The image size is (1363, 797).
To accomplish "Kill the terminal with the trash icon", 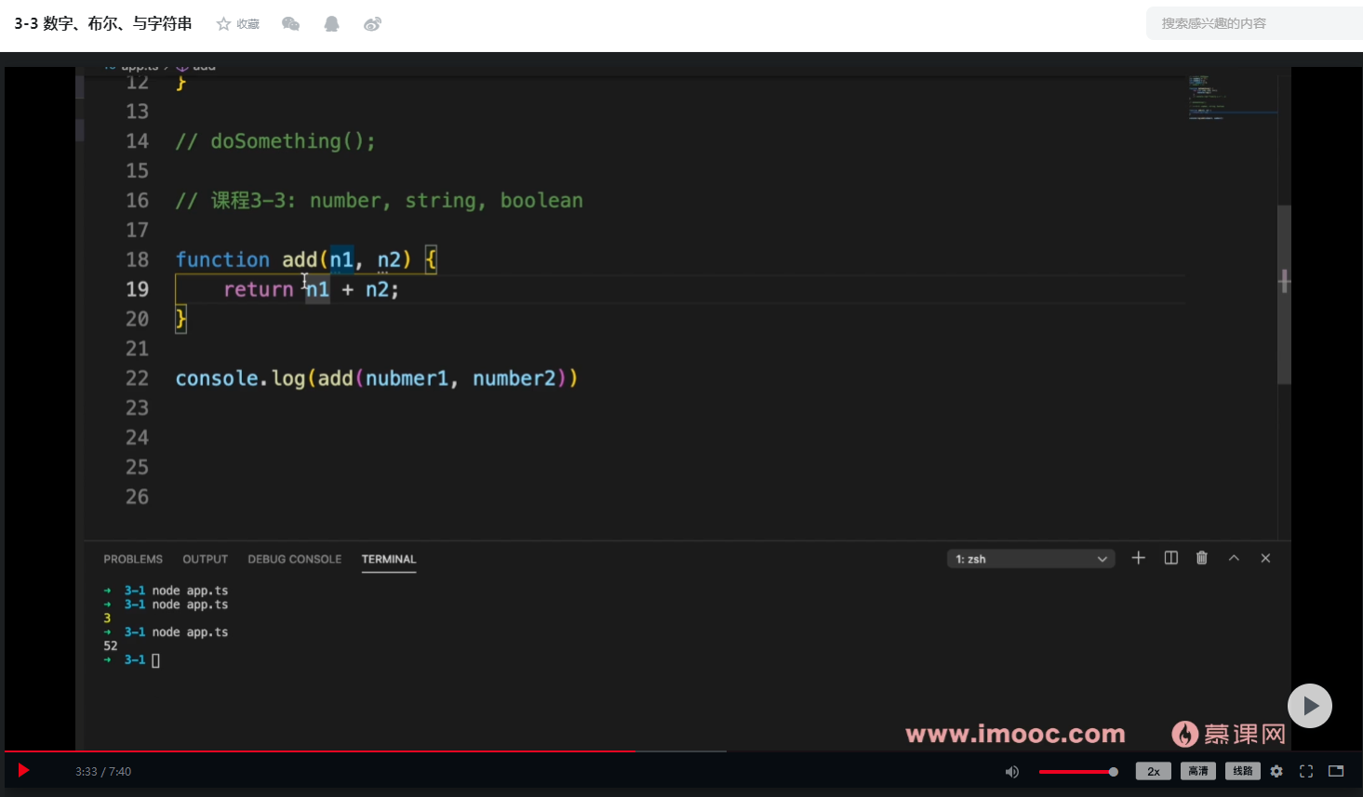I will (1202, 558).
